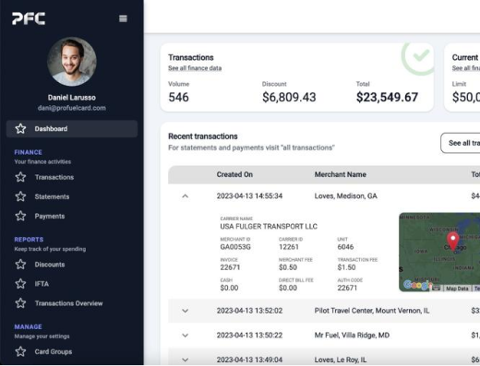Click the red map location pin
Screen dimensions: 480x366
(x=453, y=241)
